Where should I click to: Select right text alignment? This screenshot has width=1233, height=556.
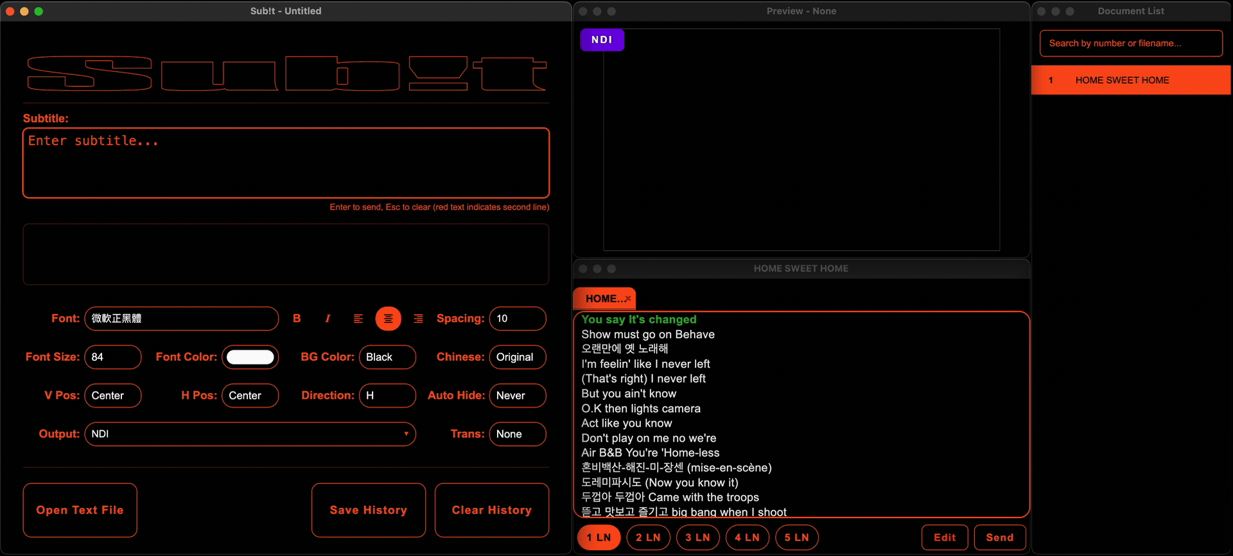pos(418,318)
